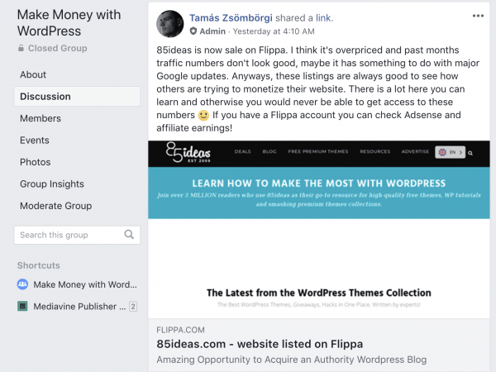Select the Discussion tab
Viewport: 496px width, 372px height.
point(45,97)
